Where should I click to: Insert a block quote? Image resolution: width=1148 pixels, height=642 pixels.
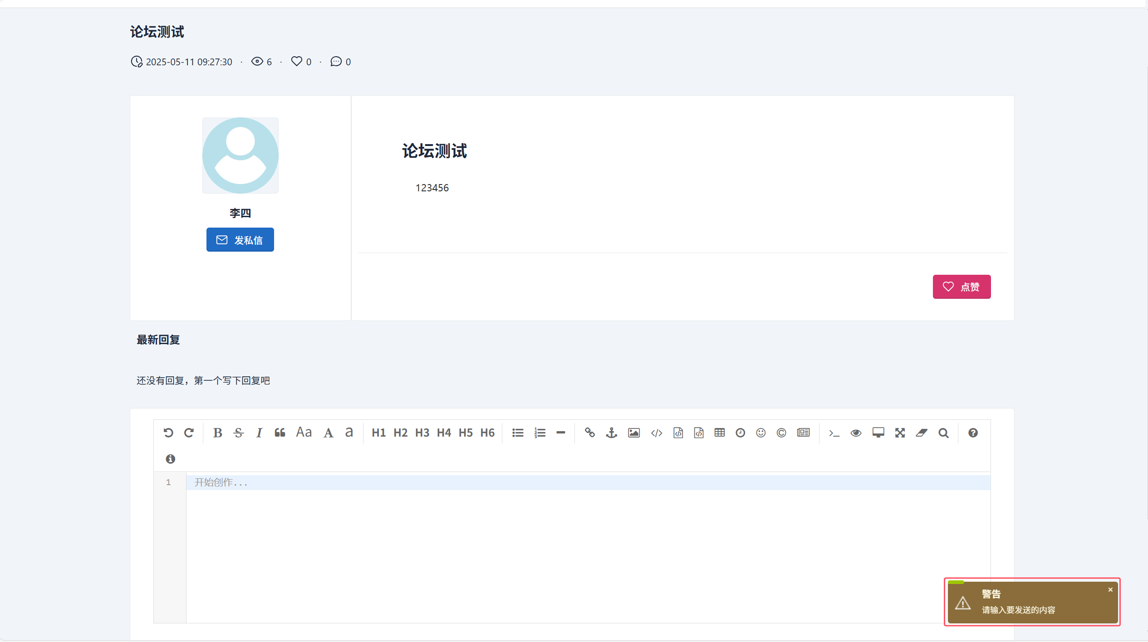(280, 433)
